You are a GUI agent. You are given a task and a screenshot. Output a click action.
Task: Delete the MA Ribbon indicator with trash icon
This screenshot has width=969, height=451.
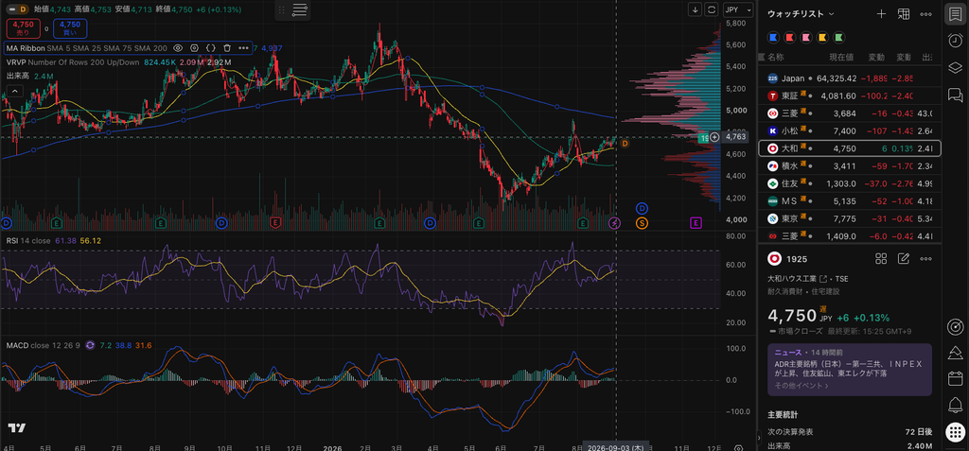point(227,47)
